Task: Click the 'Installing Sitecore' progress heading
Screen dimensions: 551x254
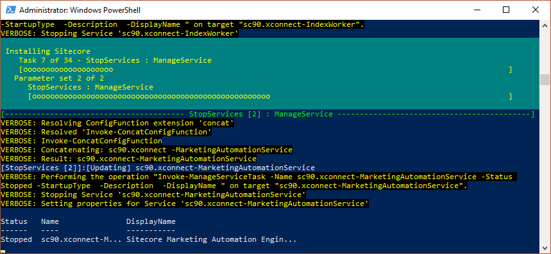Action: coord(48,51)
